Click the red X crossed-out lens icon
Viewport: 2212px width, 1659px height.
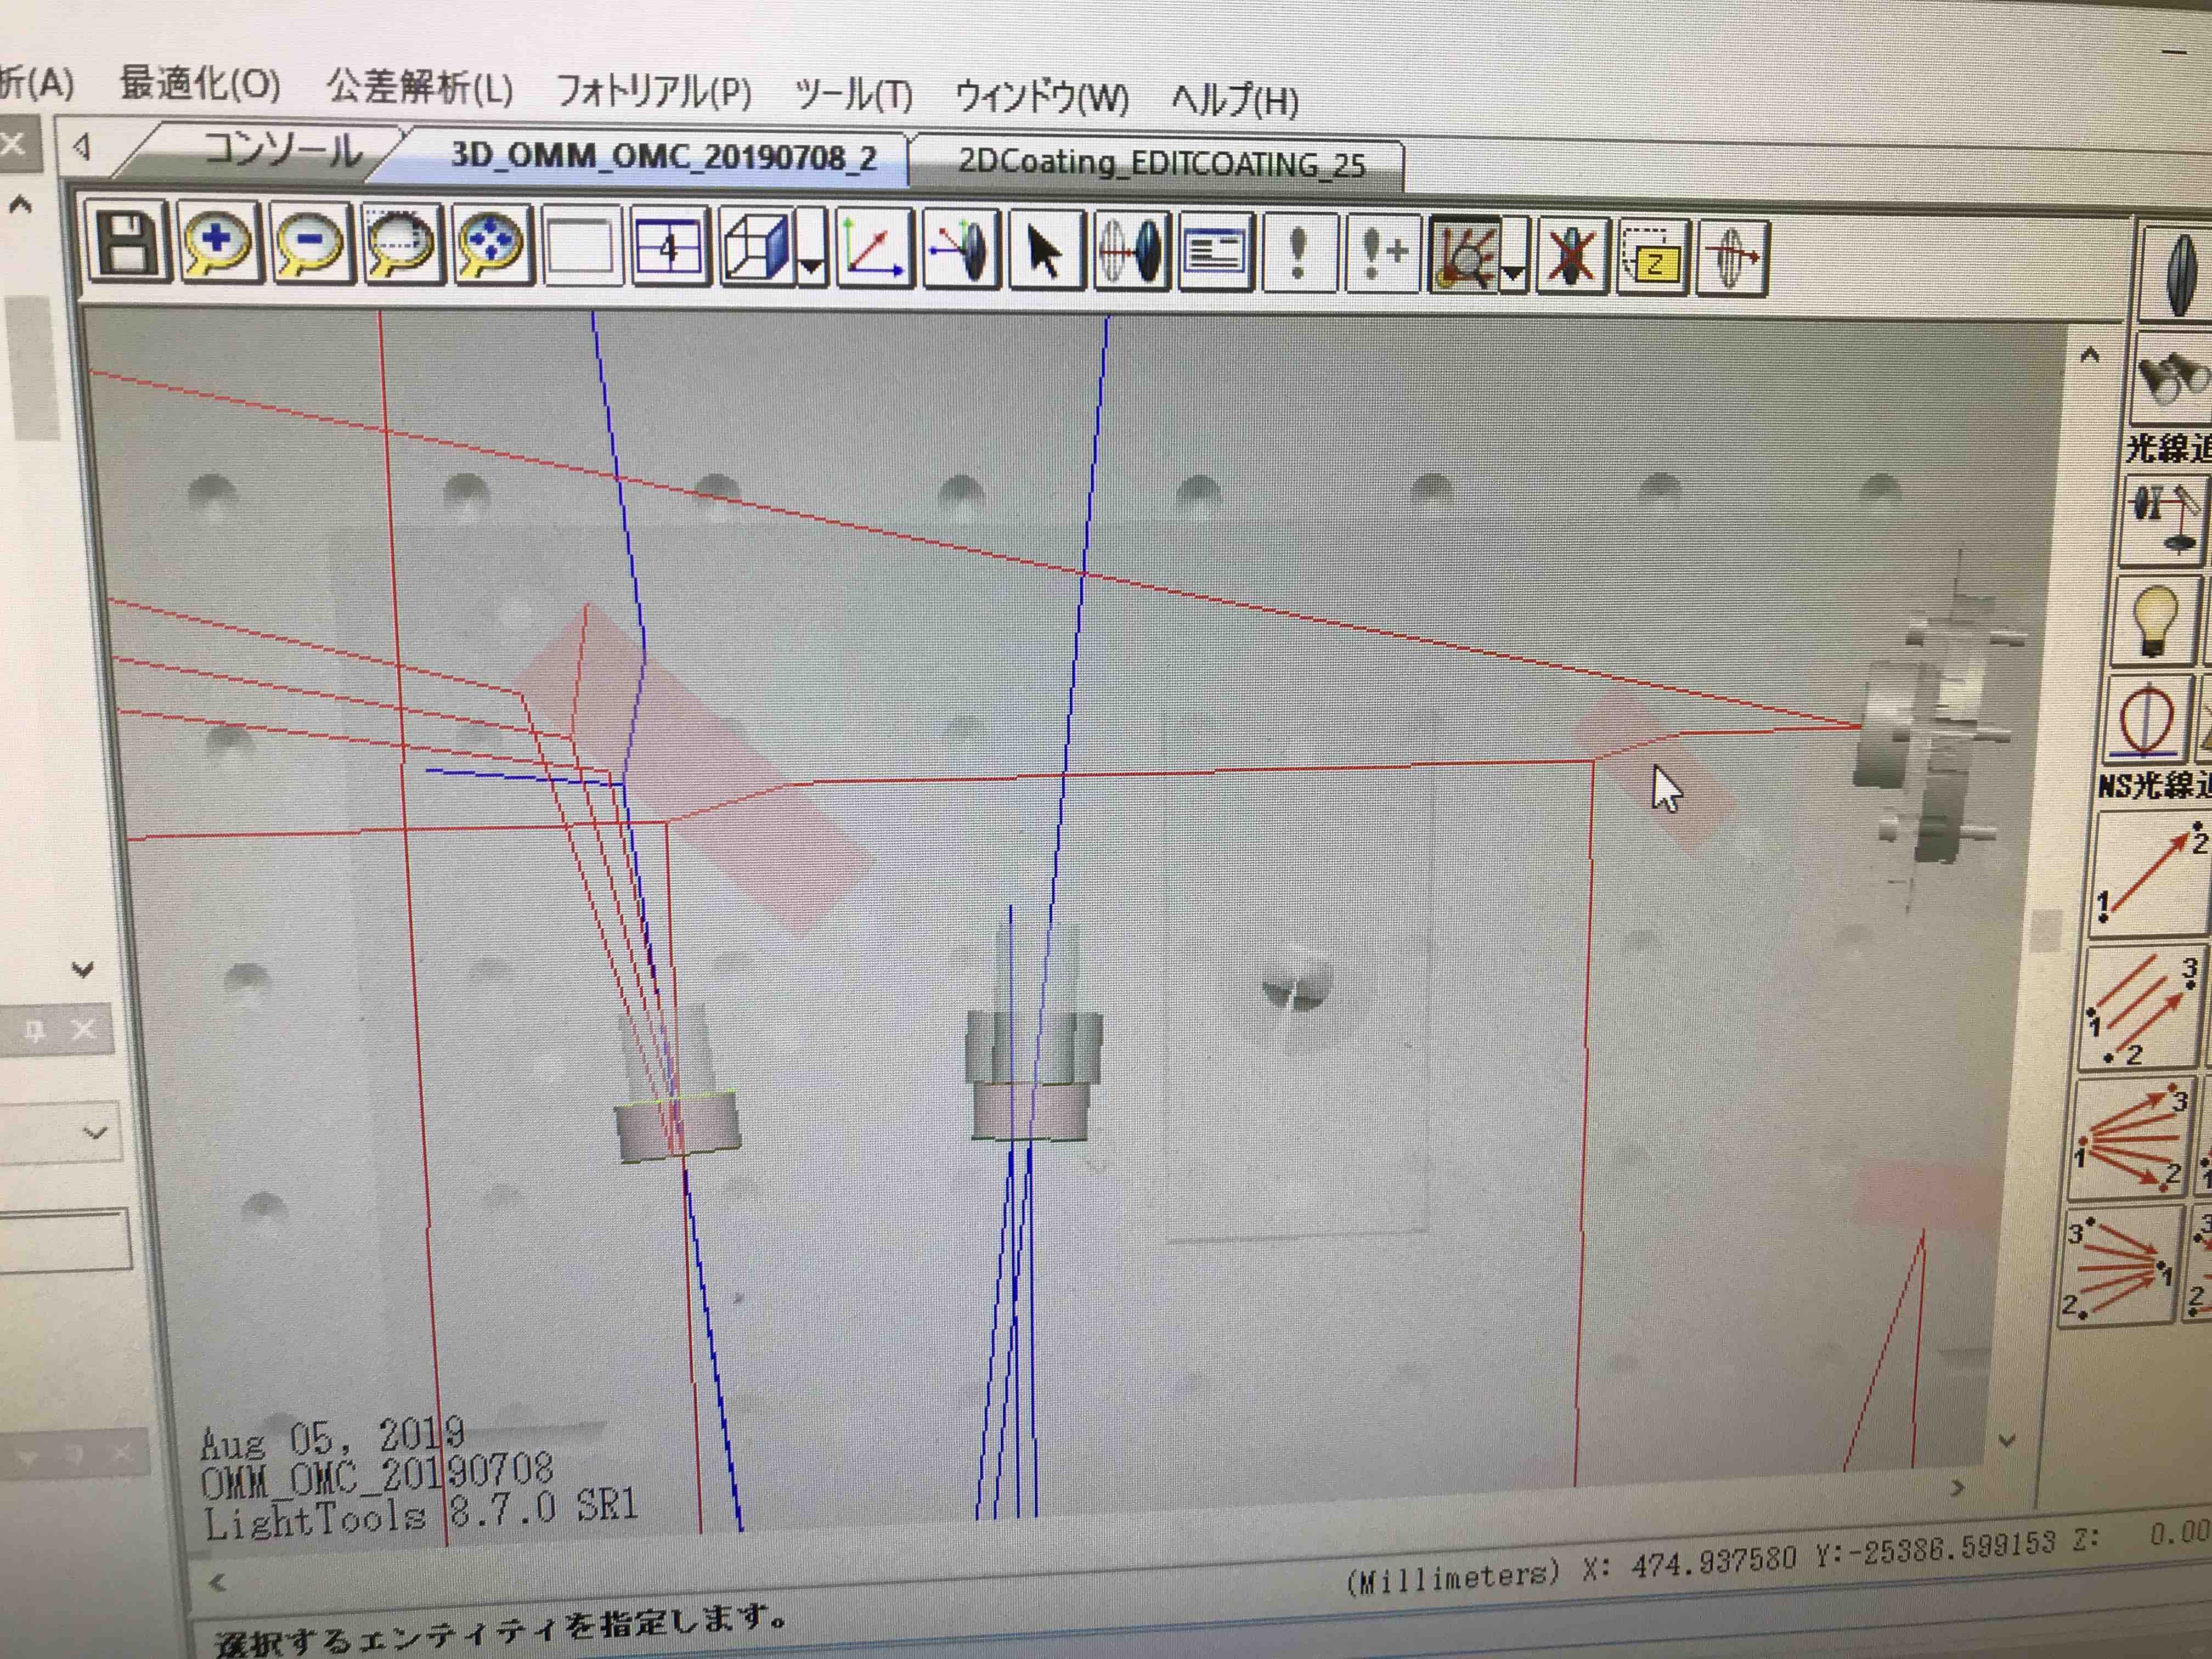click(x=1571, y=257)
